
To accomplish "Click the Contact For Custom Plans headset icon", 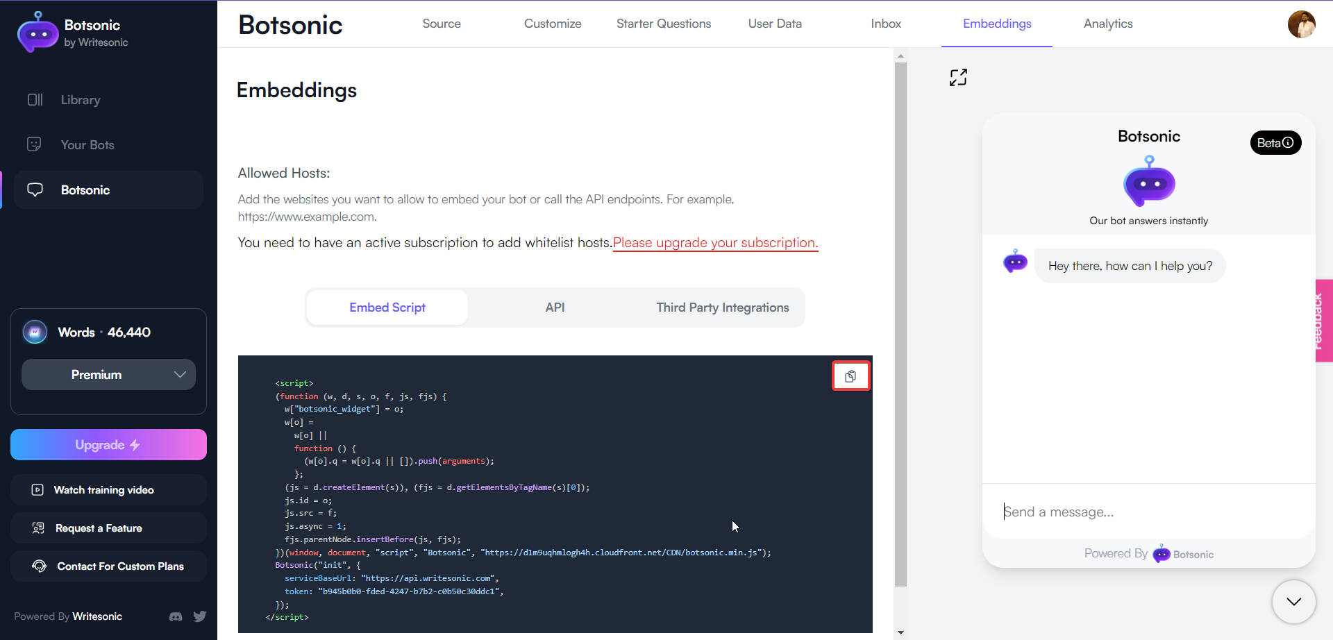I will pos(39,566).
